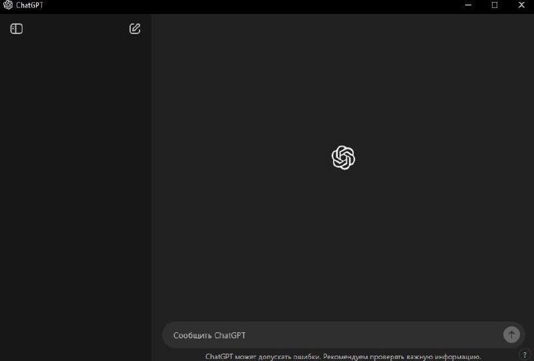Toggle the sidebar panel icon
The image size is (534, 361).
(x=16, y=29)
